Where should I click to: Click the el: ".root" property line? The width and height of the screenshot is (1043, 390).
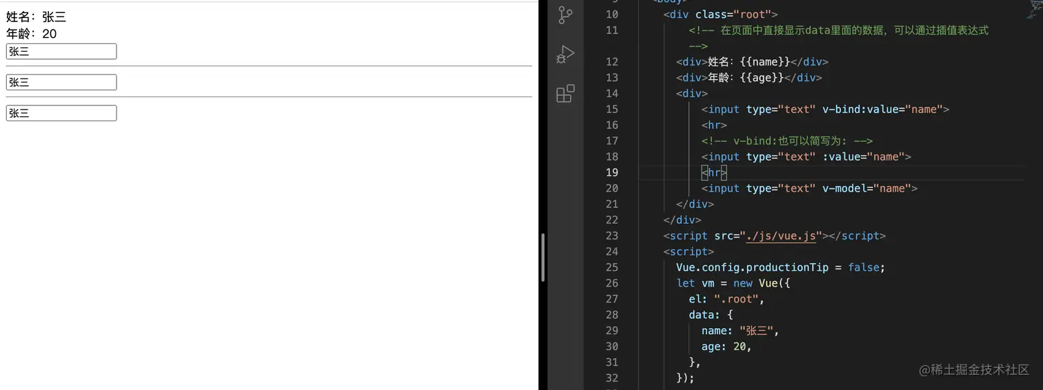(726, 299)
